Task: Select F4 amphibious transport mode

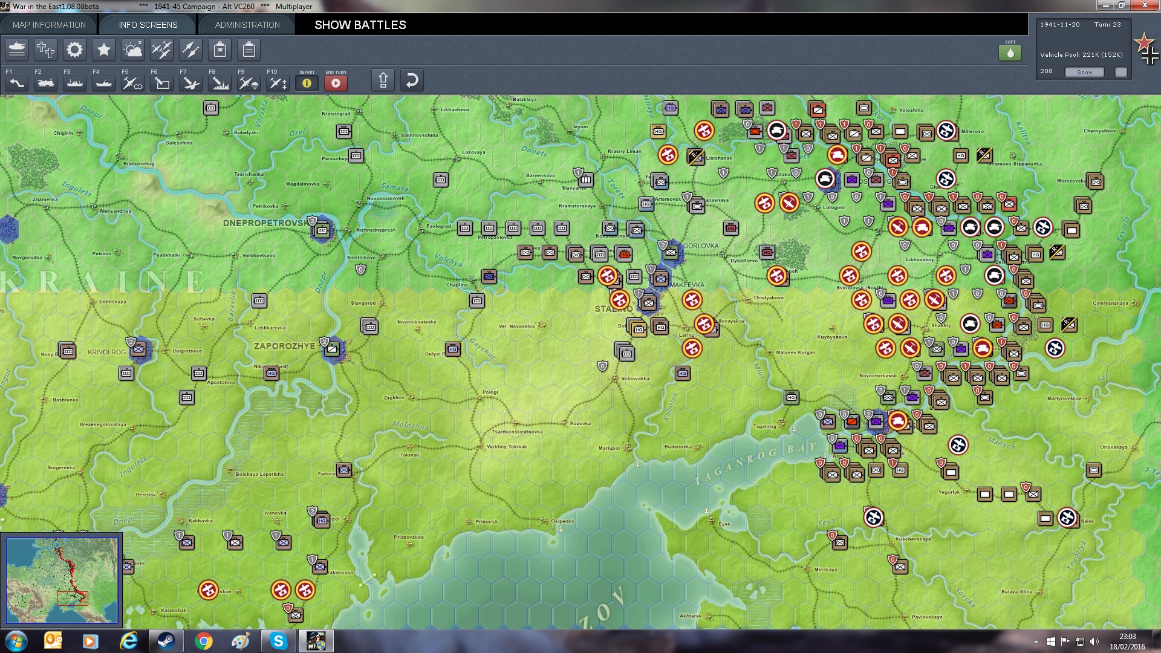Action: (103, 82)
